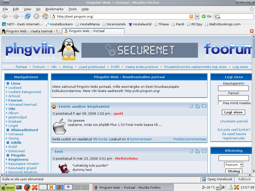Click the 'Logi sisse' login button

233,112
